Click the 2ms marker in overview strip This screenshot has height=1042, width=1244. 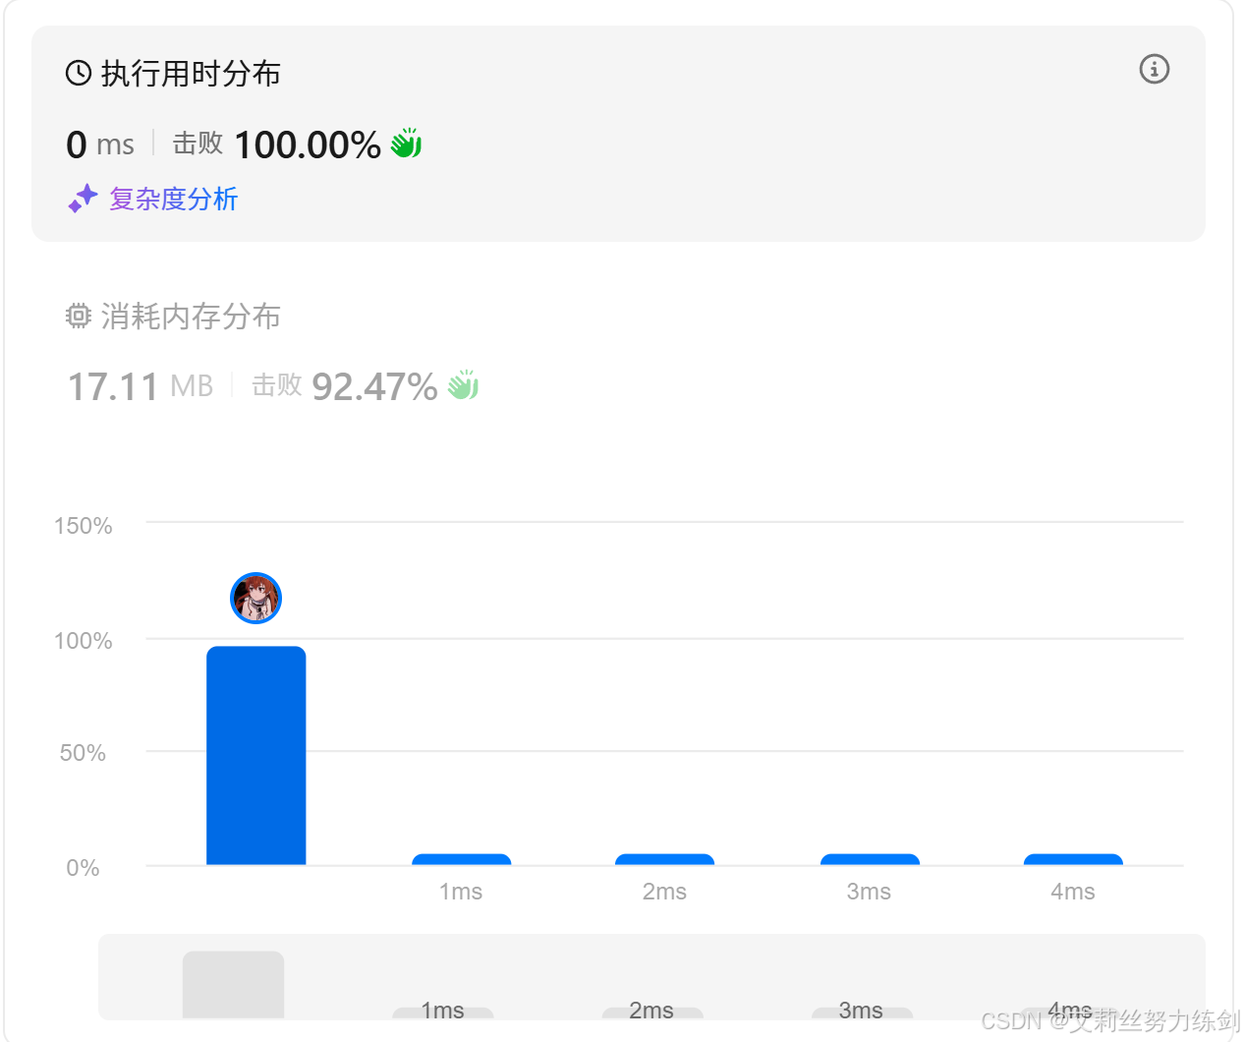coord(651,1012)
